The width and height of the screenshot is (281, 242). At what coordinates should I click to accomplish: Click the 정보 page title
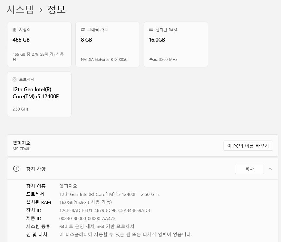click(57, 9)
